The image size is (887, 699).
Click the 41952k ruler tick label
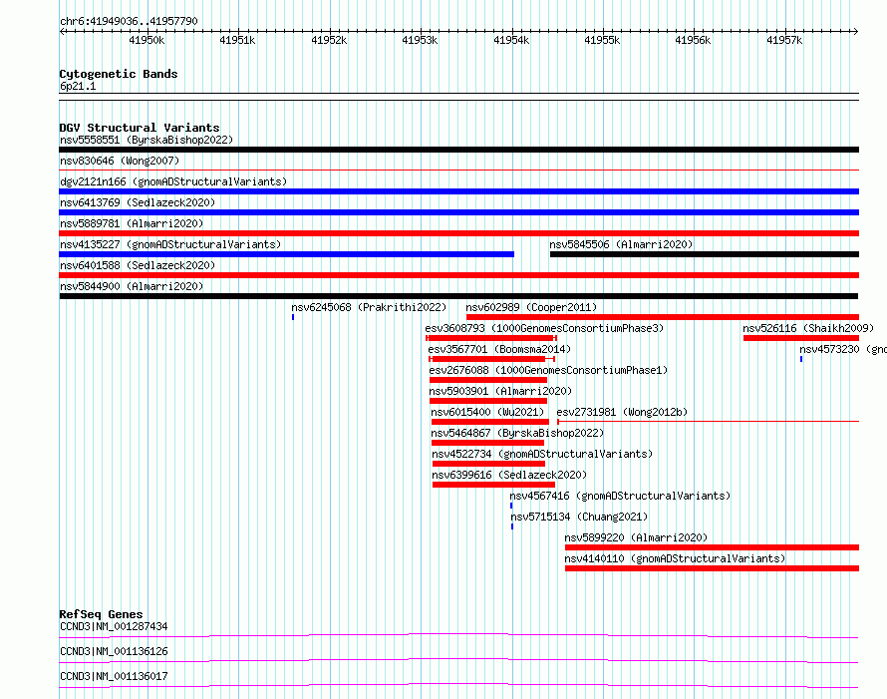click(x=329, y=40)
